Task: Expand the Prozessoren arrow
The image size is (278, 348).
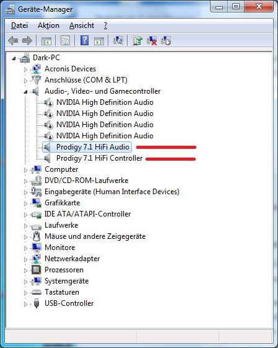Action: coord(25,270)
